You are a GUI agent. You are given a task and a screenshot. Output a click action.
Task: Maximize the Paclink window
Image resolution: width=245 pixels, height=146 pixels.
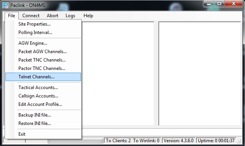point(219,4)
